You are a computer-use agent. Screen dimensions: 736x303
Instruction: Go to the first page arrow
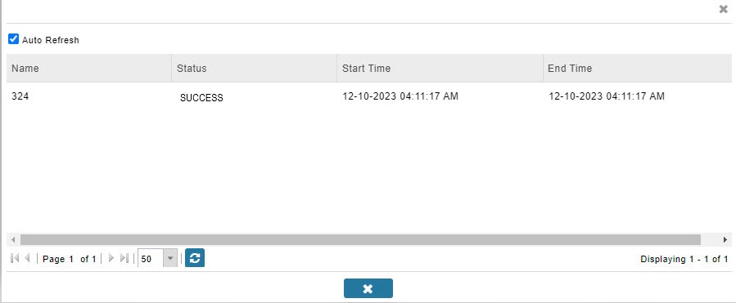tap(15, 258)
